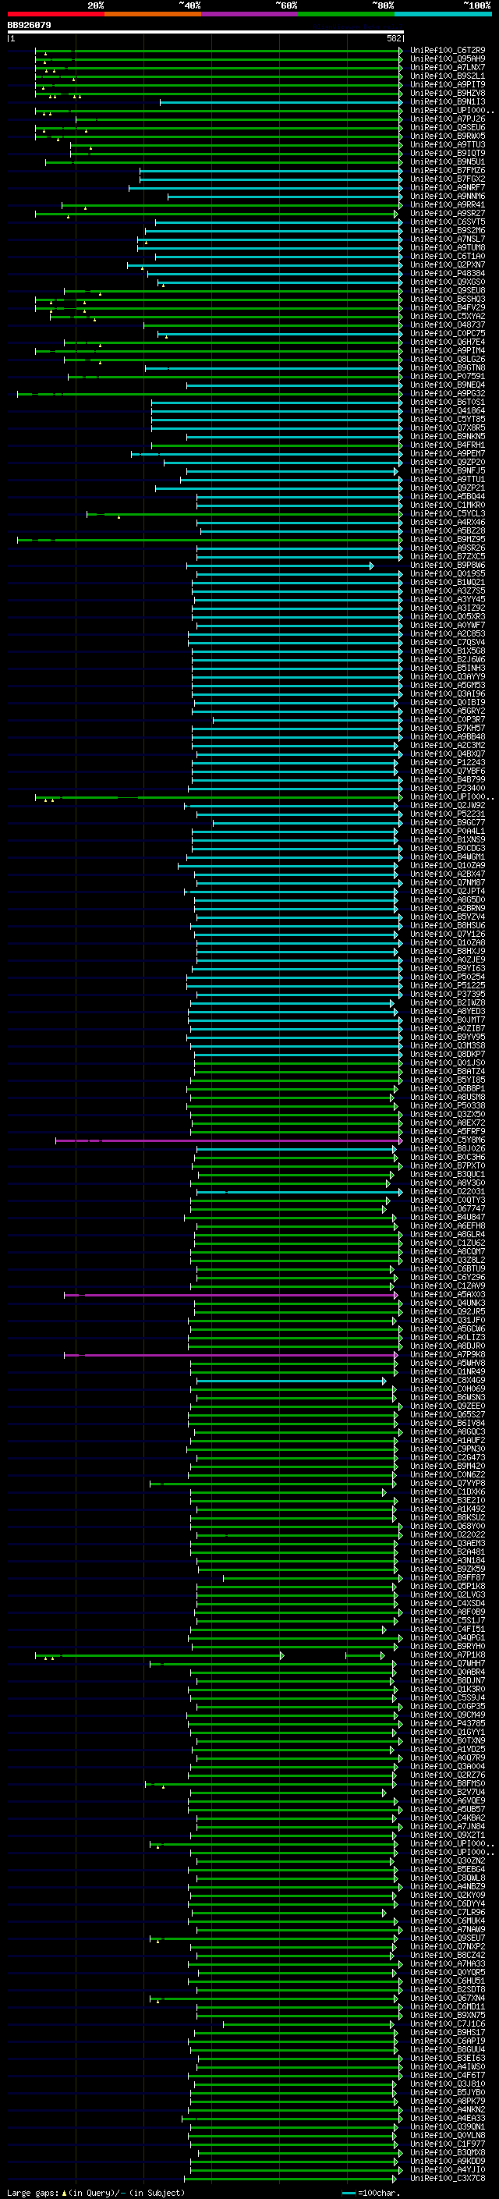Click the purple alignment bar for UniRef100_A7P9K8
499x2199 pixels.
[x=230, y=1355]
